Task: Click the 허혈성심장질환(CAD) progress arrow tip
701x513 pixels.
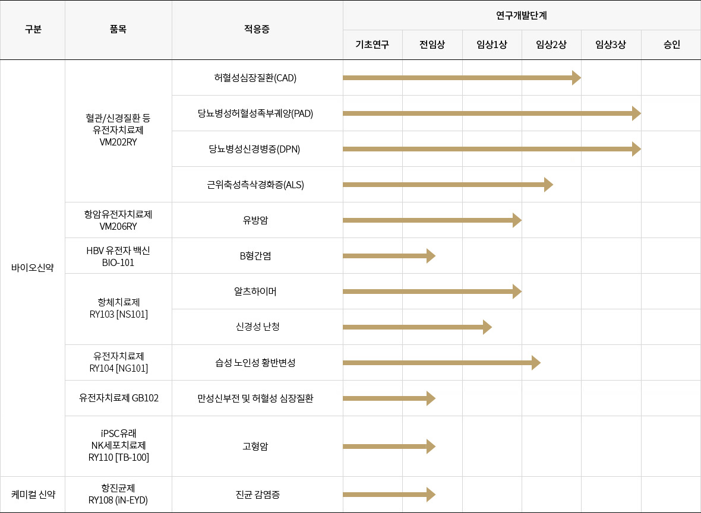Action: click(576, 78)
